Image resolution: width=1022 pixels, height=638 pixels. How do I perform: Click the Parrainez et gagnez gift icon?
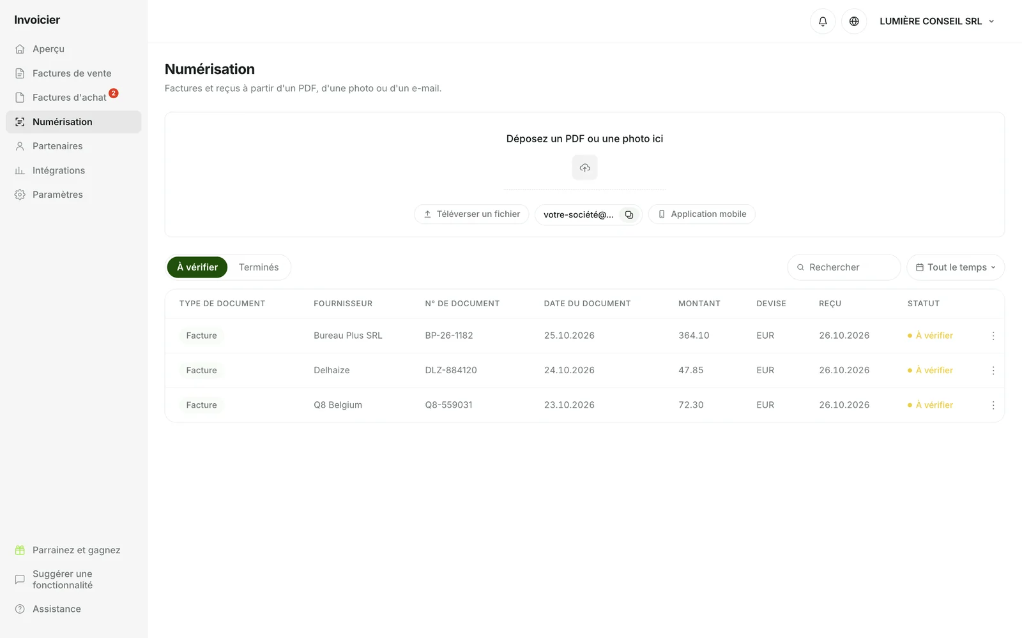coord(20,550)
